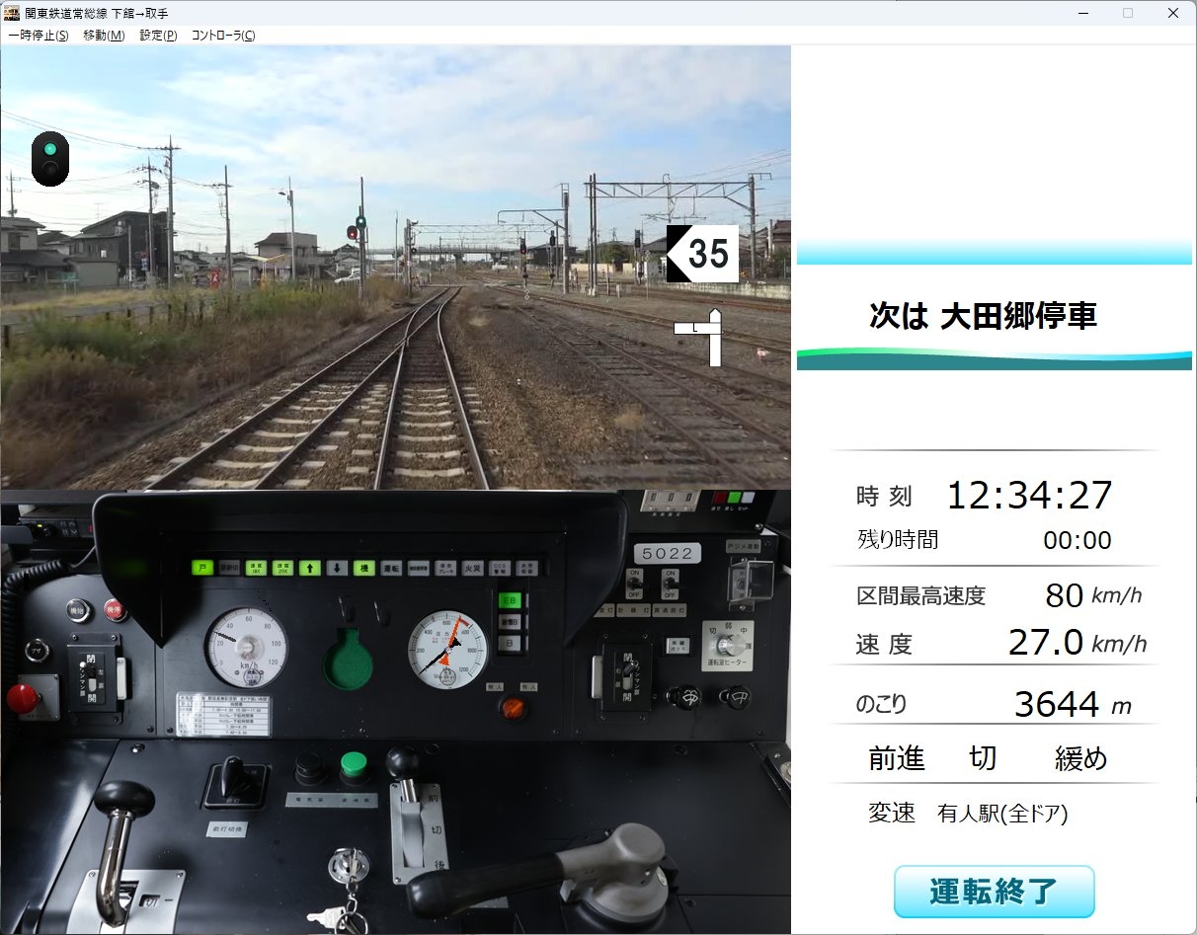Screen dimensions: 1197x935
Task: Toggle the left-side door open/close switch
Action: (92, 679)
